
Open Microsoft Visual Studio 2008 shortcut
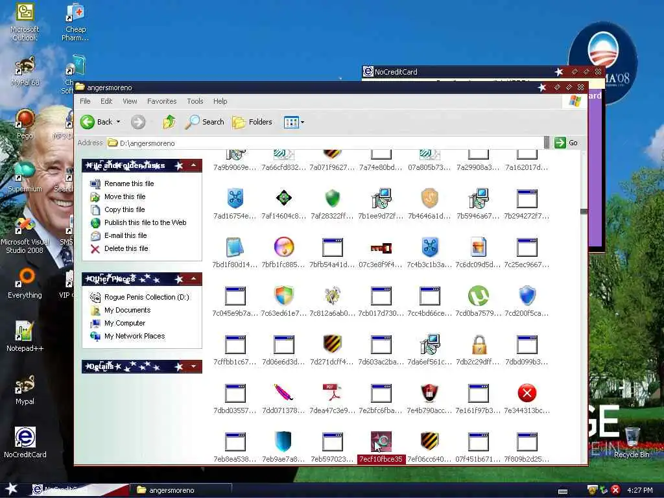pos(25,235)
